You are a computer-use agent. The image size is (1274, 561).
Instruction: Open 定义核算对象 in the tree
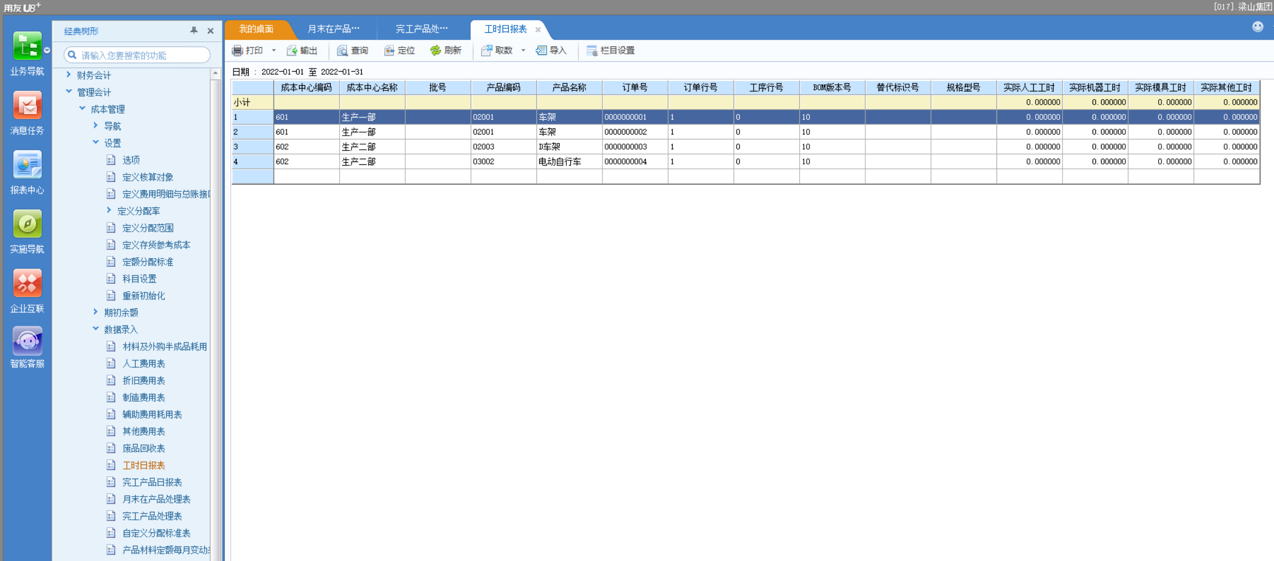pos(148,177)
